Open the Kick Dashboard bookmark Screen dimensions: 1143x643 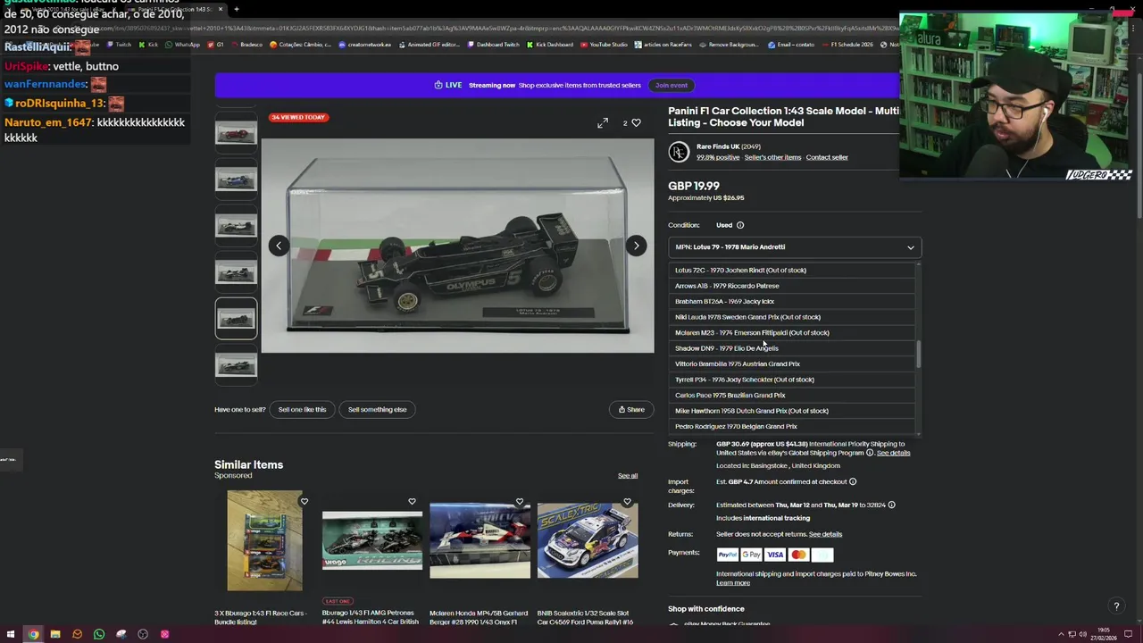(x=550, y=45)
